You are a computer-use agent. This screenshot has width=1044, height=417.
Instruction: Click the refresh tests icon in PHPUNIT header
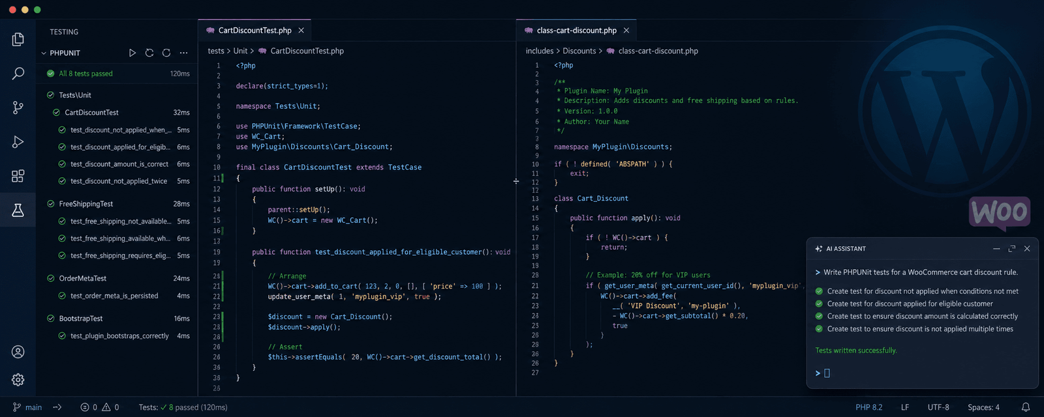(166, 53)
